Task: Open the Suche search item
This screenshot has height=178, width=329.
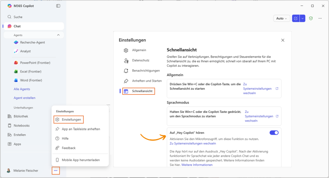Action: coord(18,17)
